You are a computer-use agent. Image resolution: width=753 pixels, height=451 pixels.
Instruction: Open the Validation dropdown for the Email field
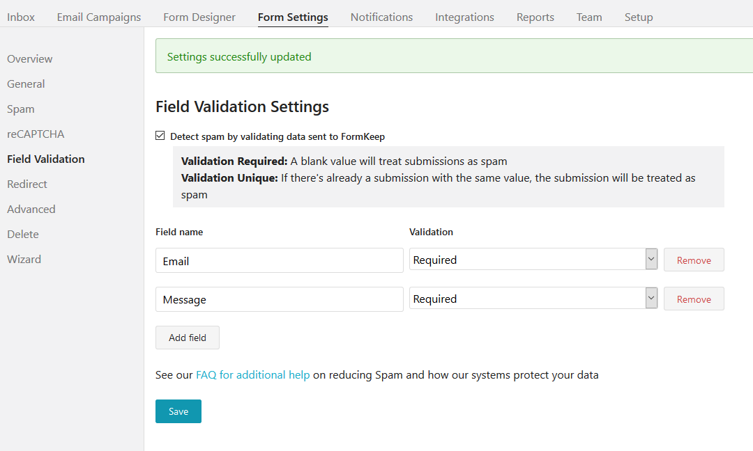pos(533,260)
